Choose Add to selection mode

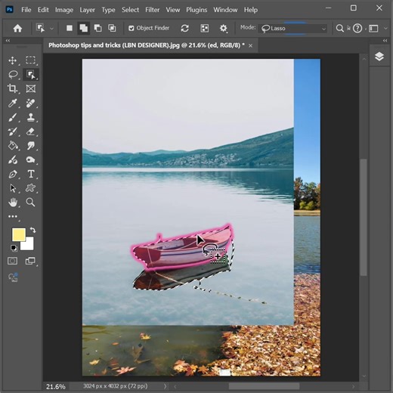[x=83, y=28]
